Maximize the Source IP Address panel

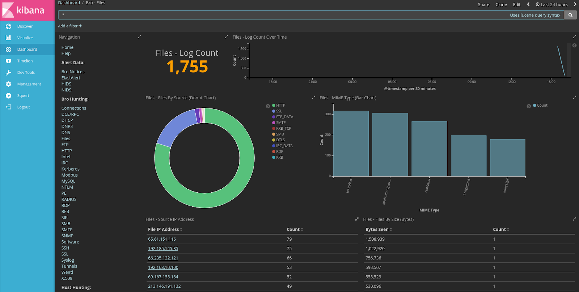(x=357, y=219)
